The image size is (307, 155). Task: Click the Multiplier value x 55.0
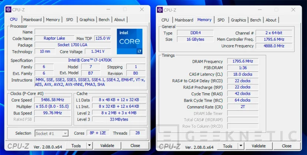point(53,106)
